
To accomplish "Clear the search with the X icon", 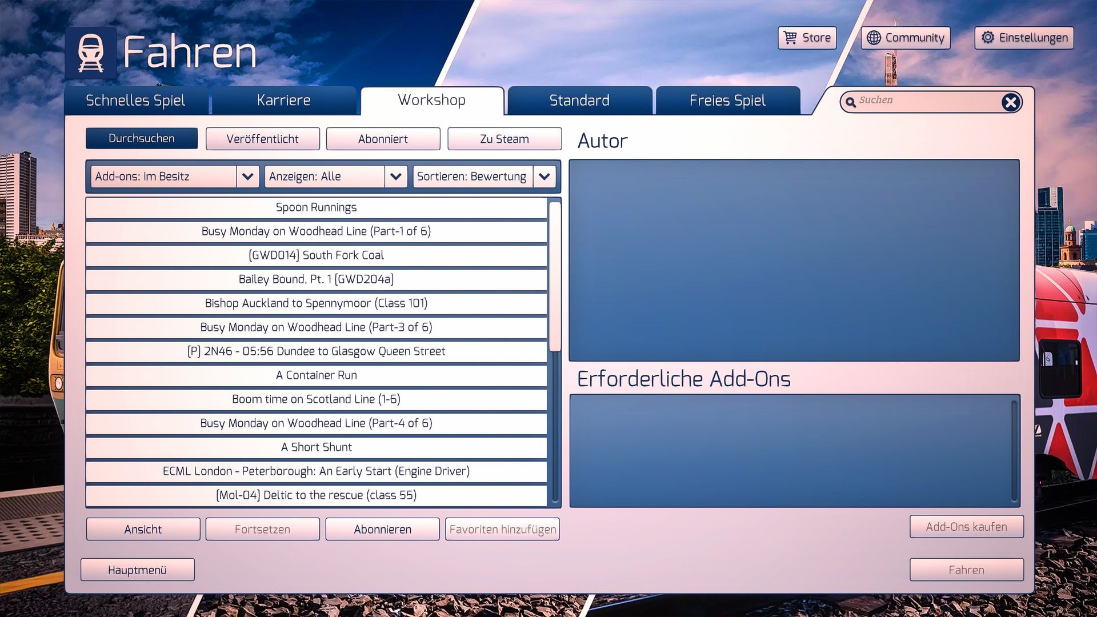I will pos(1010,102).
